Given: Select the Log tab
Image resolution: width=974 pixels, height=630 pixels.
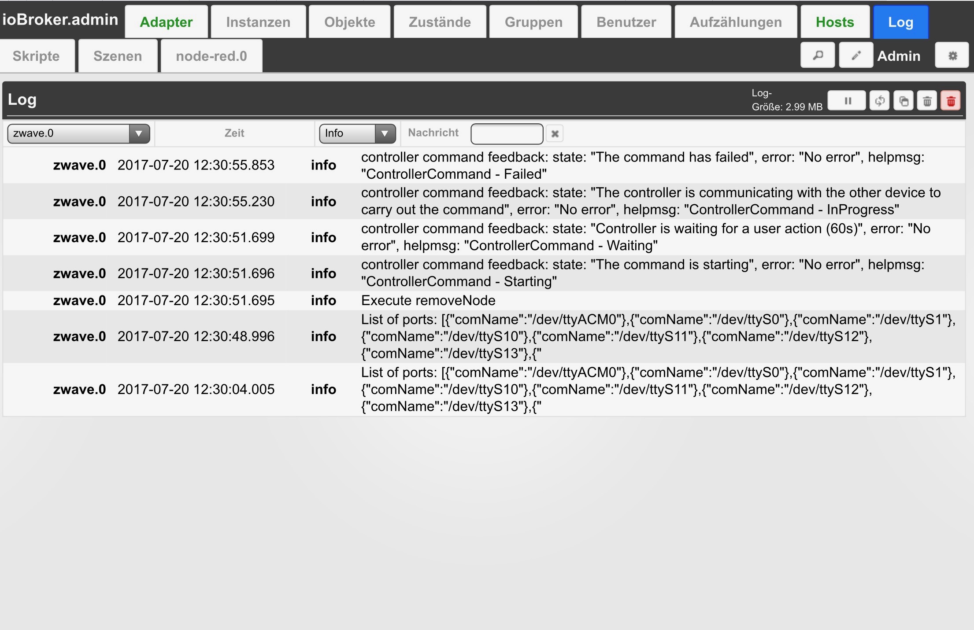Looking at the screenshot, I should pos(901,22).
